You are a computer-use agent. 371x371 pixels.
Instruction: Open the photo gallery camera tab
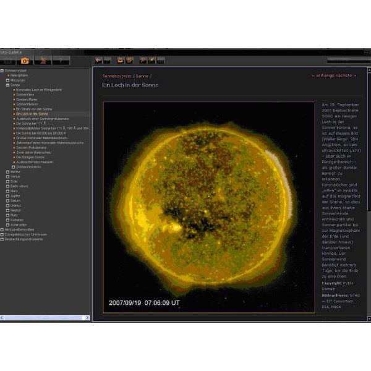coord(25,61)
